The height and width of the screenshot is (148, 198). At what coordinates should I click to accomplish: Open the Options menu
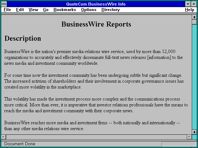point(89,10)
